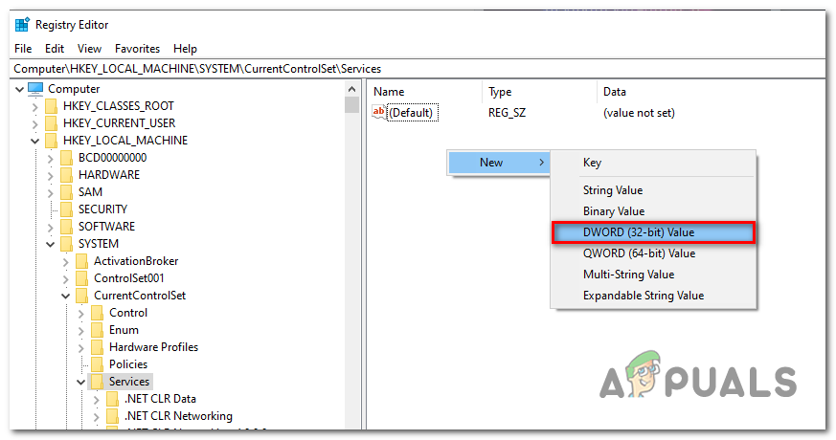
Task: Collapse the SYSTEM key
Action: coord(51,245)
